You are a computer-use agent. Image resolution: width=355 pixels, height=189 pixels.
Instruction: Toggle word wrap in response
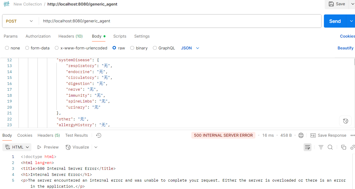(308, 147)
